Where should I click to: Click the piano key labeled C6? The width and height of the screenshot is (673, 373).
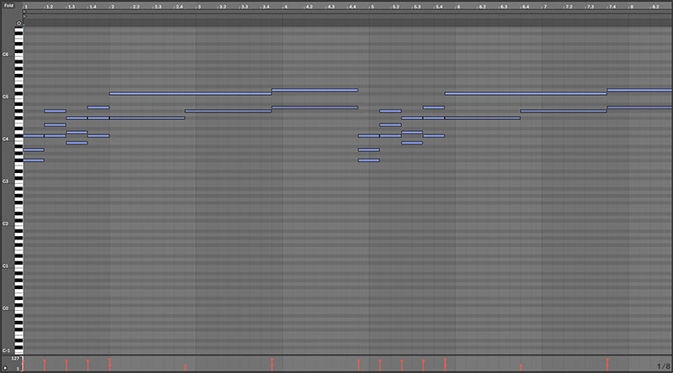coord(19,55)
